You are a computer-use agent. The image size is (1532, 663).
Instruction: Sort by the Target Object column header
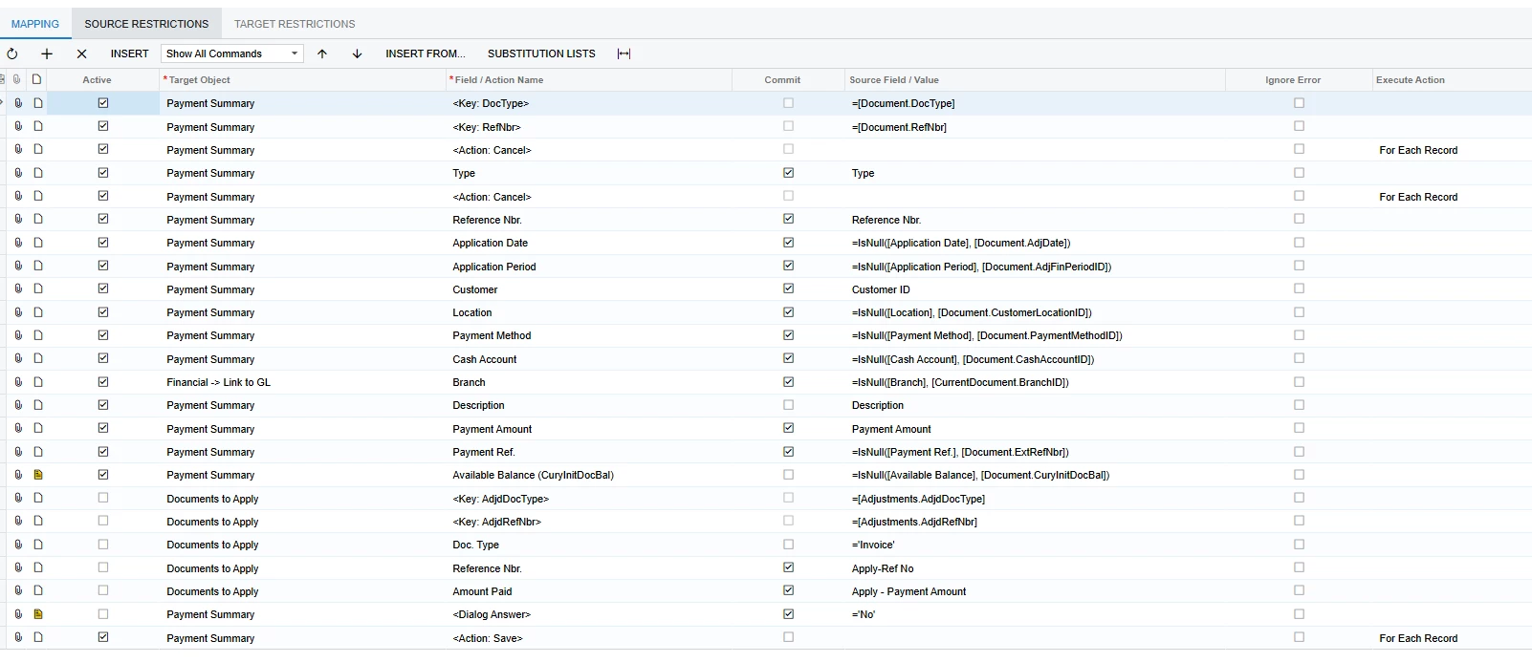pyautogui.click(x=303, y=79)
